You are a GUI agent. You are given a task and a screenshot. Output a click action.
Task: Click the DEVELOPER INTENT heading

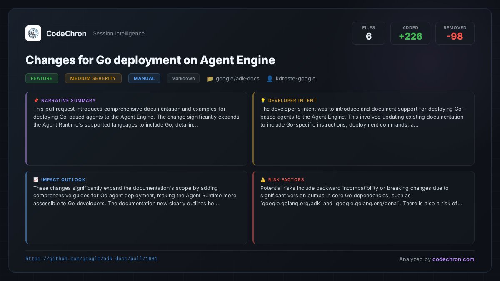[x=292, y=100]
